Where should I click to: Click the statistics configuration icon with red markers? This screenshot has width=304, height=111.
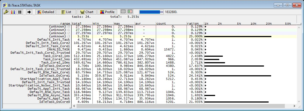pos(13,12)
